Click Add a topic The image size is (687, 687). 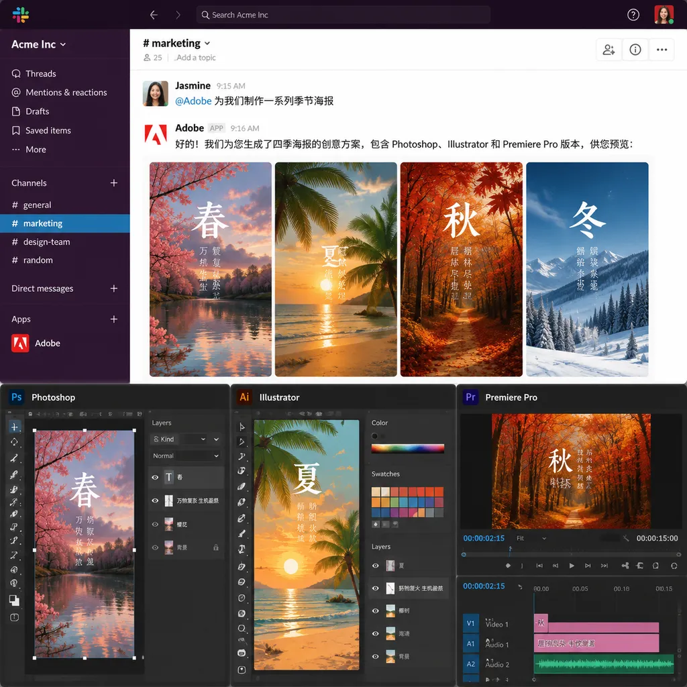point(196,58)
